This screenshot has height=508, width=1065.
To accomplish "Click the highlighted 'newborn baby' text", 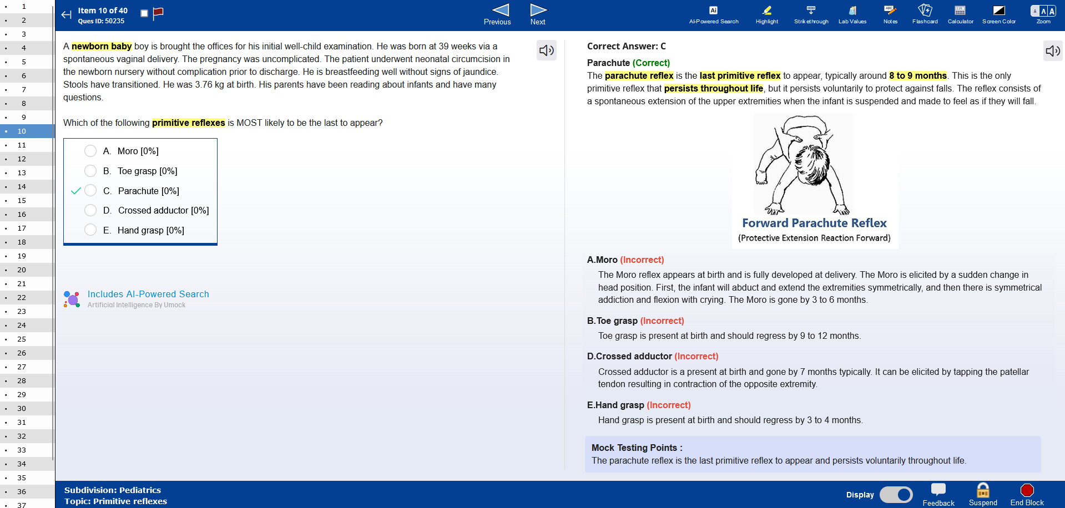I will pyautogui.click(x=102, y=46).
